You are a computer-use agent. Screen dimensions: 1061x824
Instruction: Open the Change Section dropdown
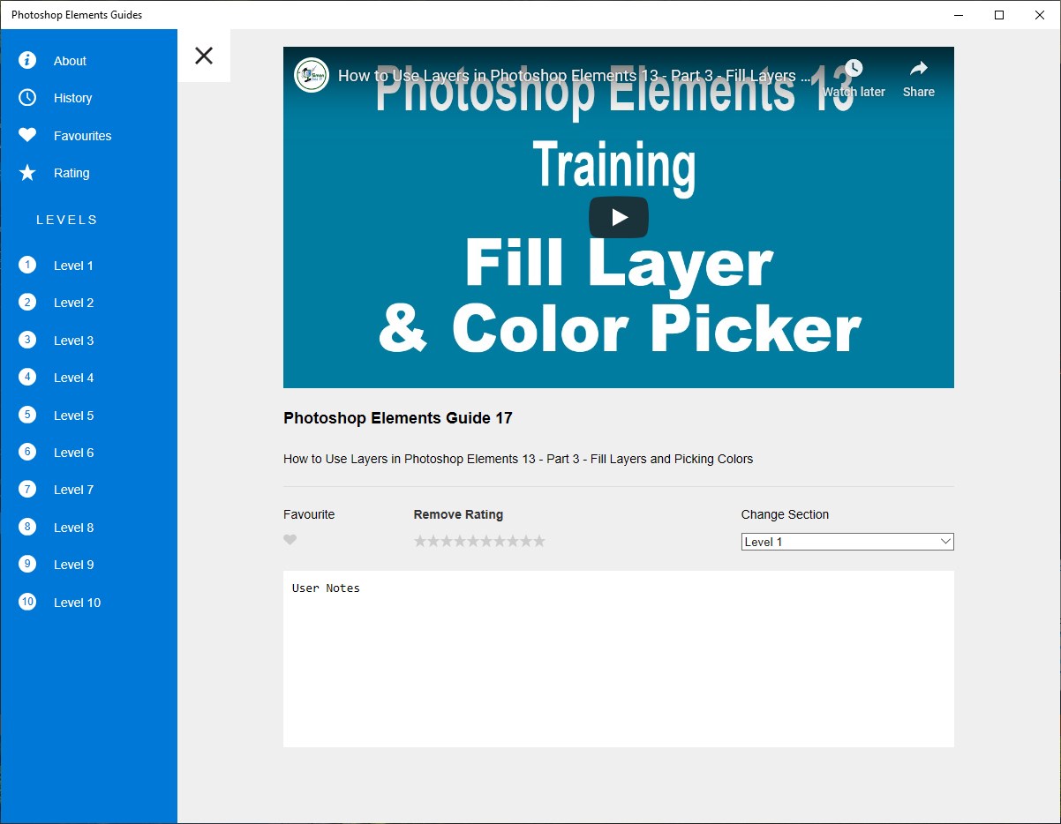(847, 542)
